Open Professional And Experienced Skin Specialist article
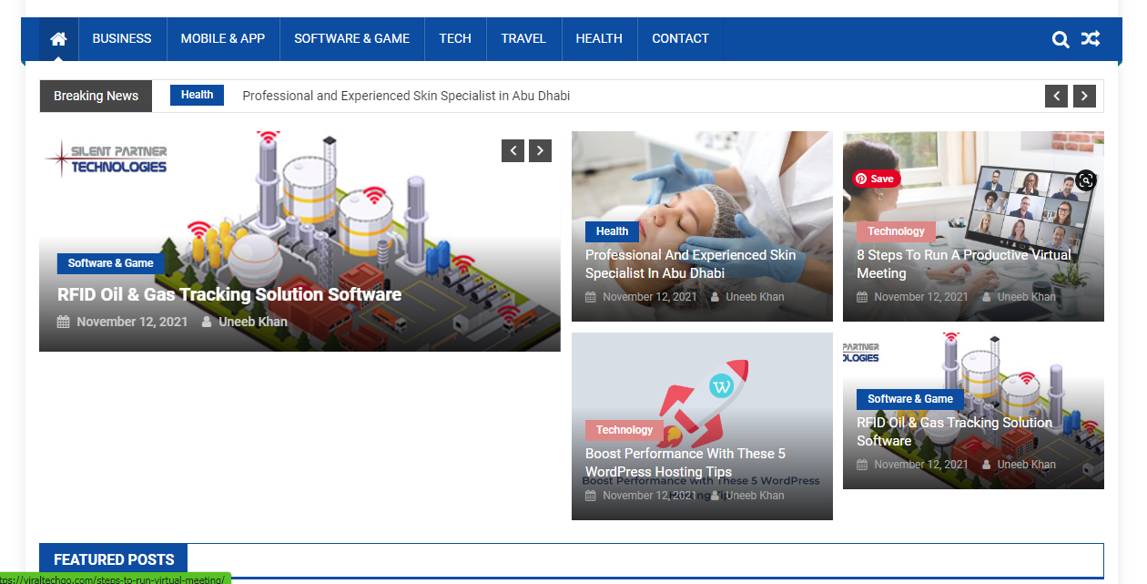This screenshot has height=584, width=1147. click(x=690, y=264)
